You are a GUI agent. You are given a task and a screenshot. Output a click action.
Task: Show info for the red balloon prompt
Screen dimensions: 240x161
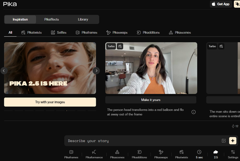click(193, 112)
